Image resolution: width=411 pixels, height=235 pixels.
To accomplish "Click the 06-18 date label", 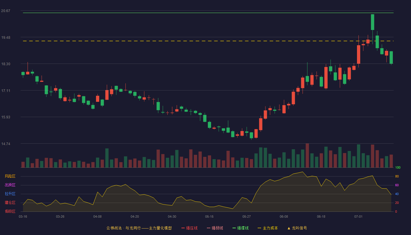I will tap(321, 216).
